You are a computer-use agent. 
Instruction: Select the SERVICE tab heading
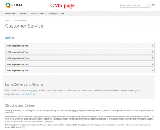(9, 38)
